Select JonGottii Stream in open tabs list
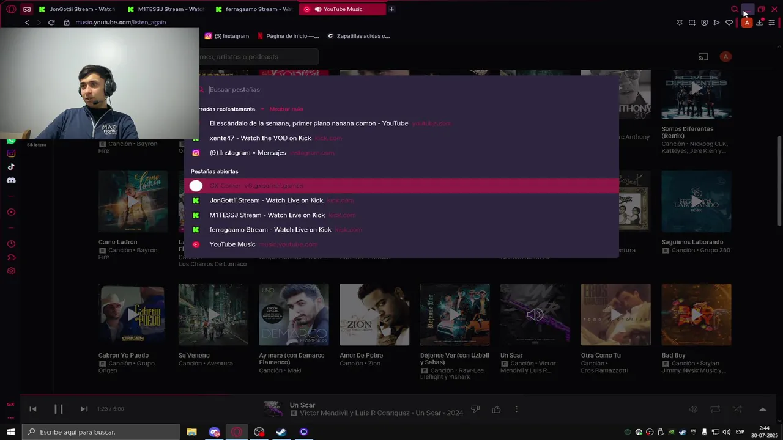This screenshot has width=783, height=440. pyautogui.click(x=401, y=200)
